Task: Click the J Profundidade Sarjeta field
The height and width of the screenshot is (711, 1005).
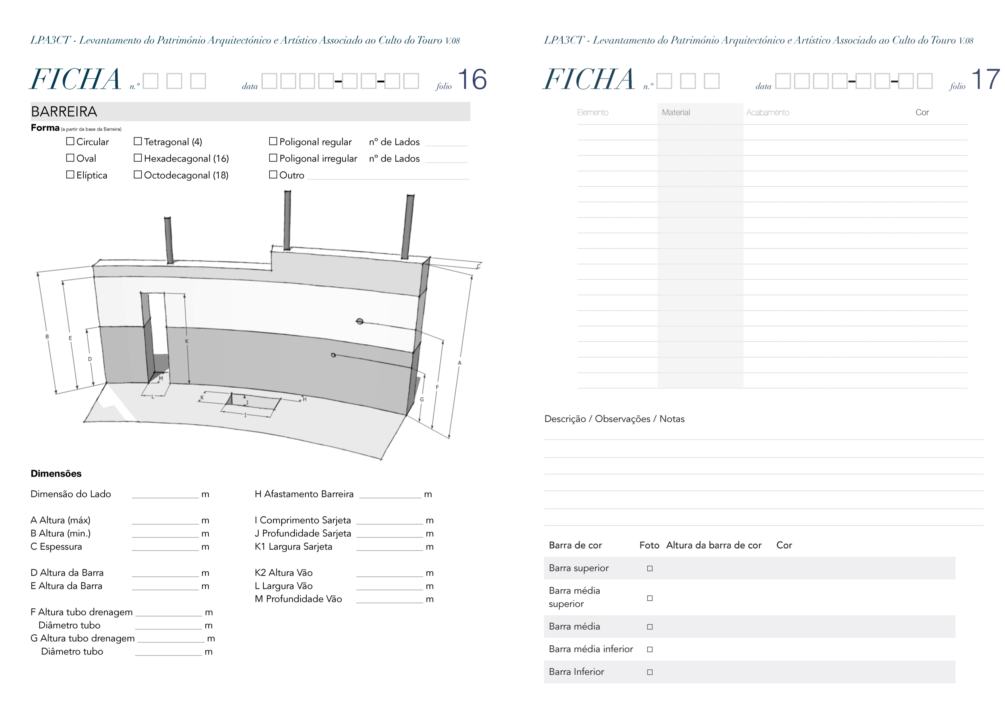Action: pos(390,534)
